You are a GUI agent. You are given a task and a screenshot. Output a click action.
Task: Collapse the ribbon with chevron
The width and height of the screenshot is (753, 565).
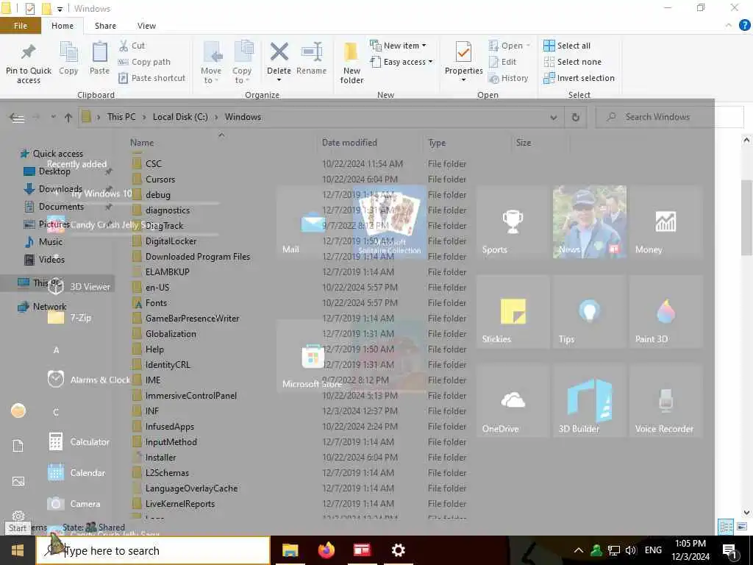729,26
